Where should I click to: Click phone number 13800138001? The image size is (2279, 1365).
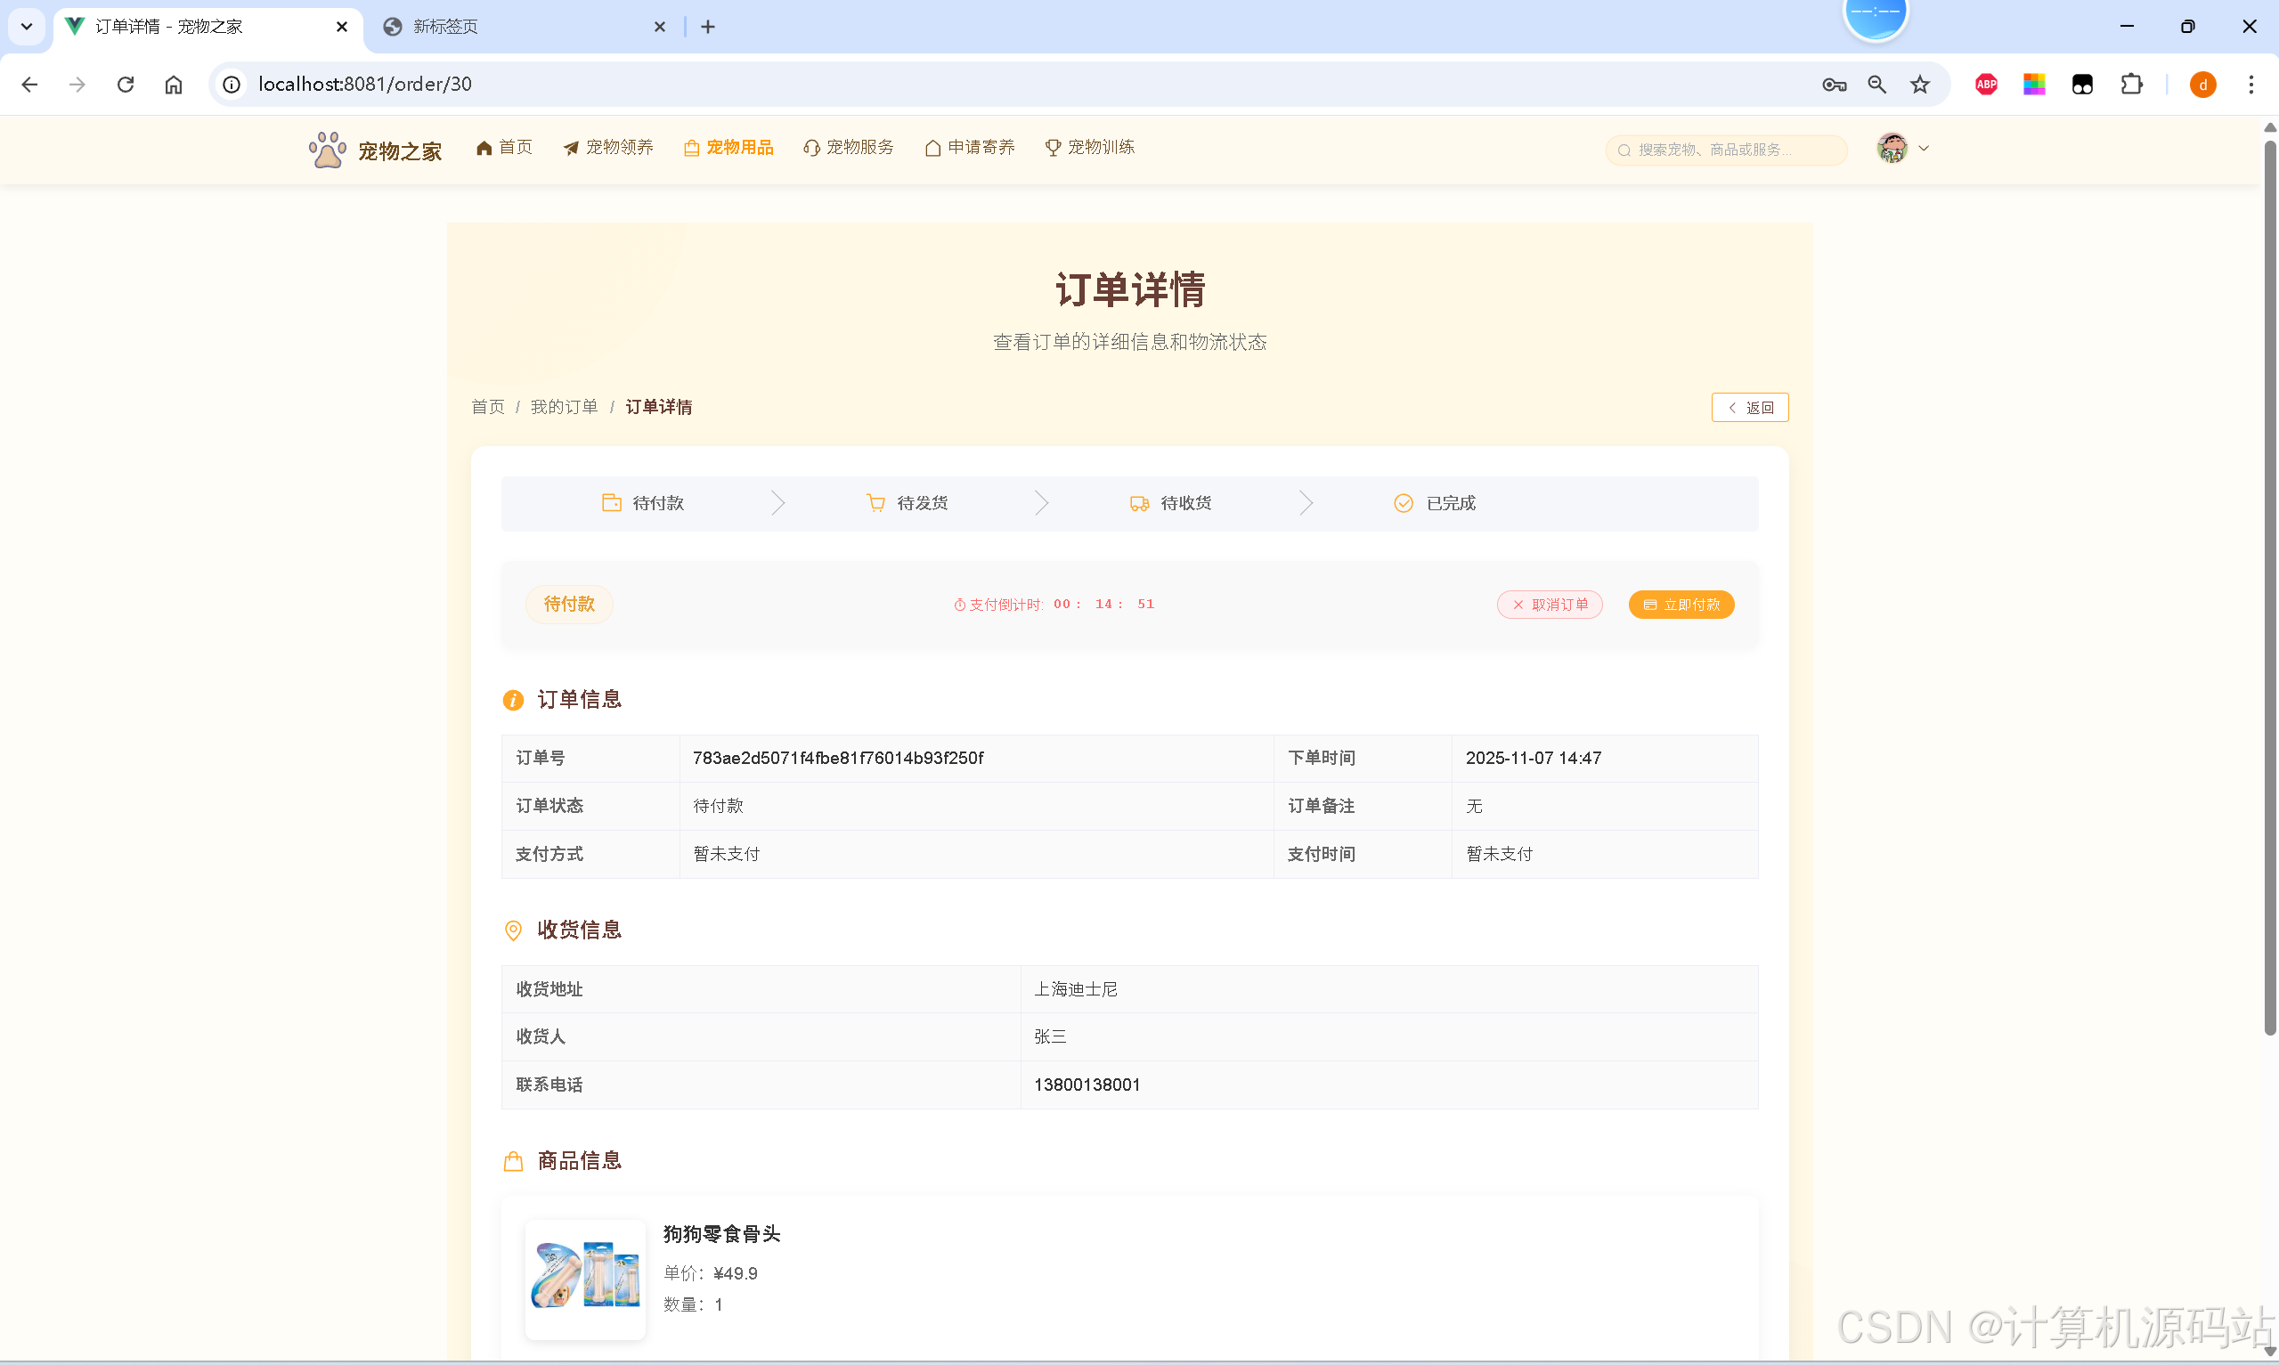(x=1087, y=1085)
